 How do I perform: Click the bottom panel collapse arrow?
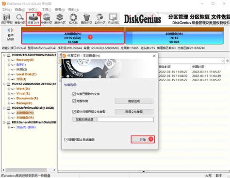pos(144,172)
